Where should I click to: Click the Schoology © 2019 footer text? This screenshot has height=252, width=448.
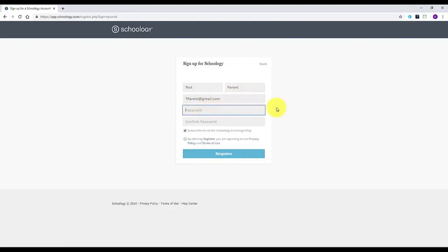click(124, 204)
